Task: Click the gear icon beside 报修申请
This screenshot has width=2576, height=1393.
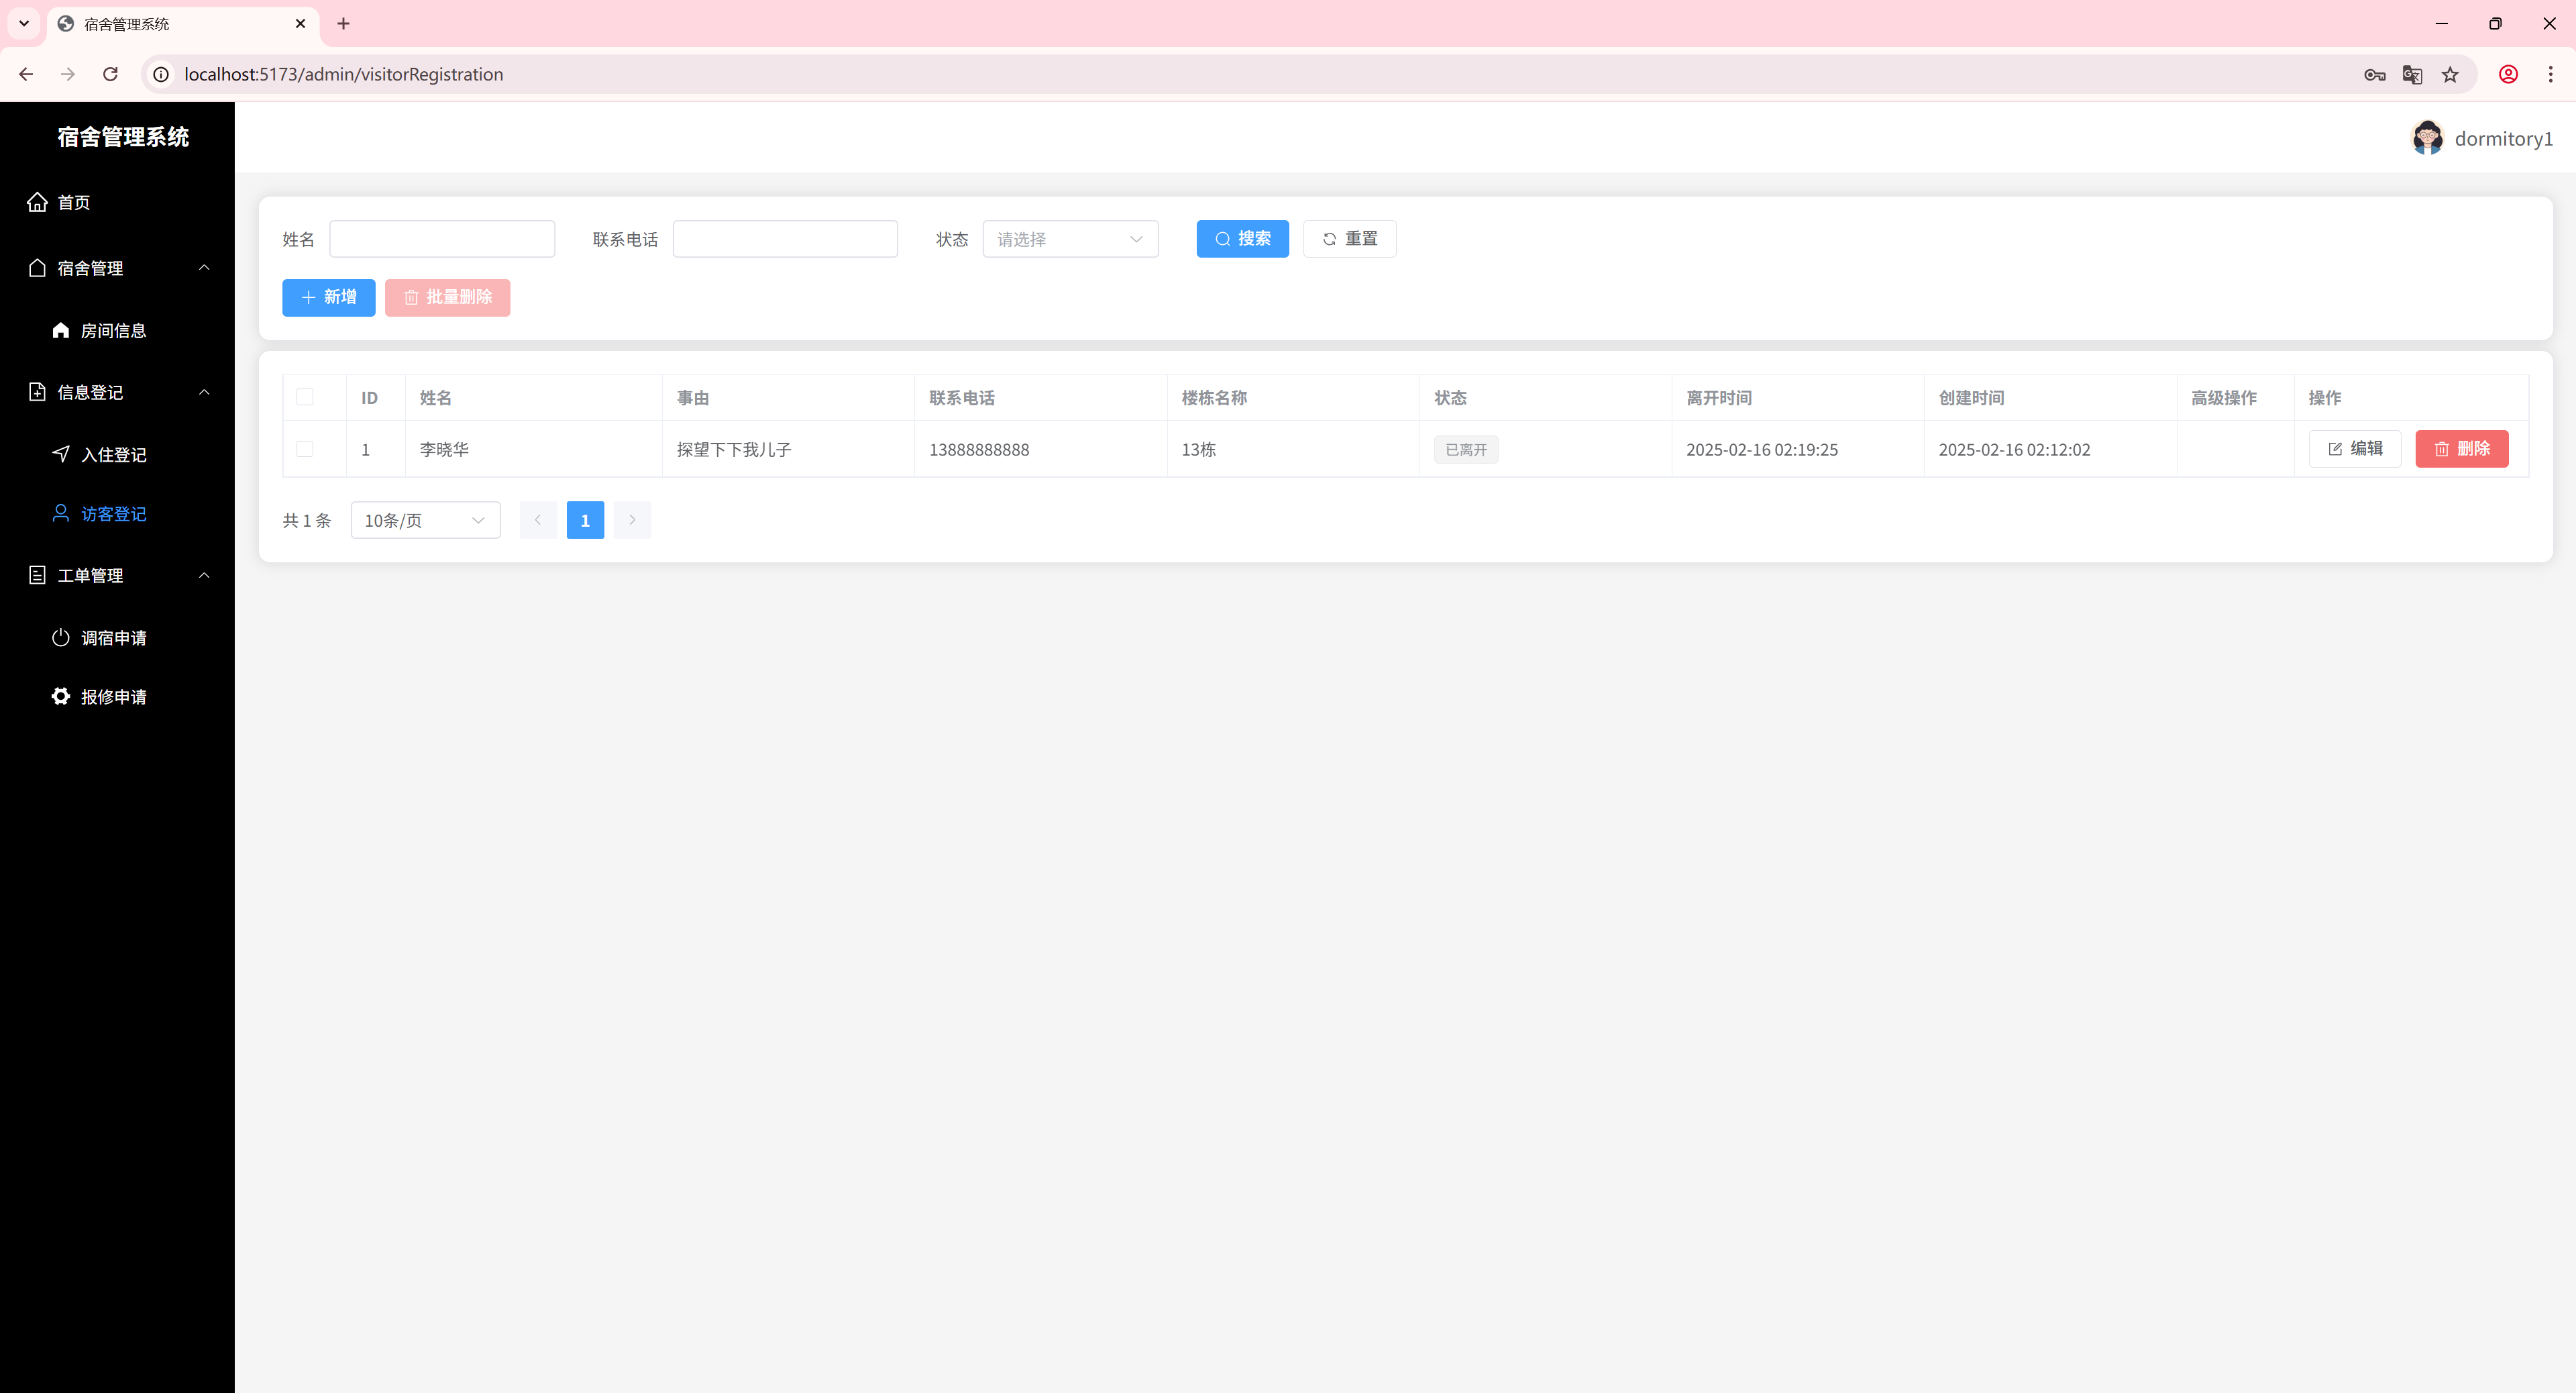Action: [61, 696]
